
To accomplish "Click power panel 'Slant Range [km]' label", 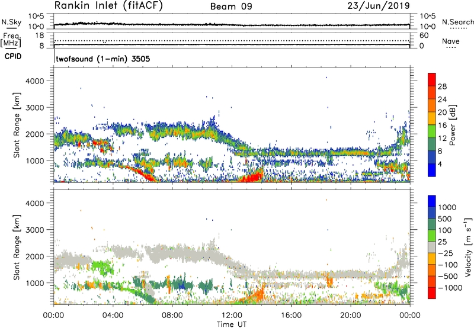I will pos(17,125).
